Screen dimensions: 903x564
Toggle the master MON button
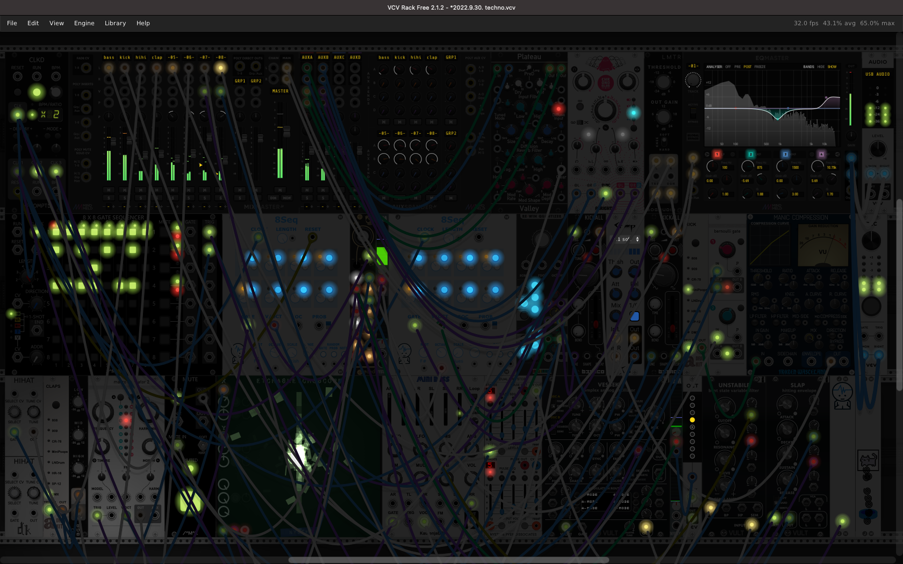click(x=287, y=198)
